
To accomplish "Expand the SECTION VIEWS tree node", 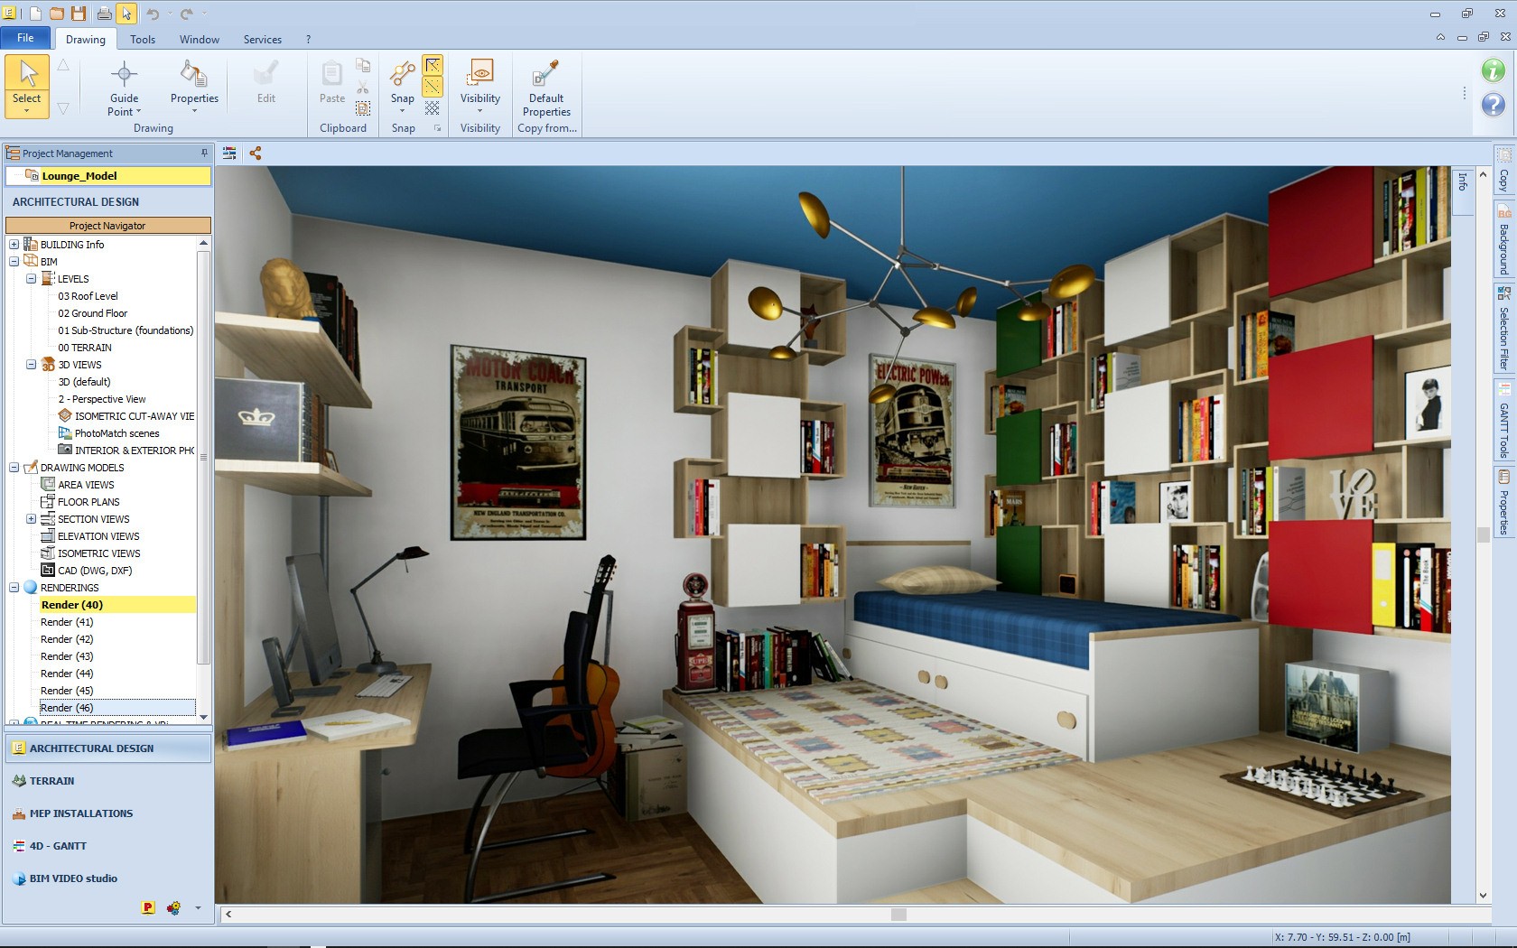I will (x=32, y=519).
